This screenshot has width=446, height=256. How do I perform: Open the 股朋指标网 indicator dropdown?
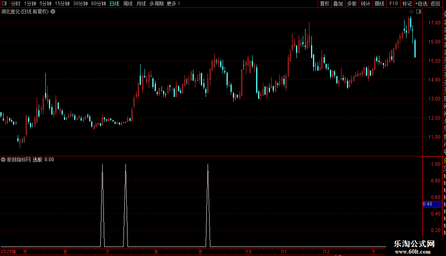pos(3,160)
